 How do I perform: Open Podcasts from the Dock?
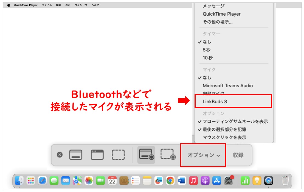click(205, 181)
